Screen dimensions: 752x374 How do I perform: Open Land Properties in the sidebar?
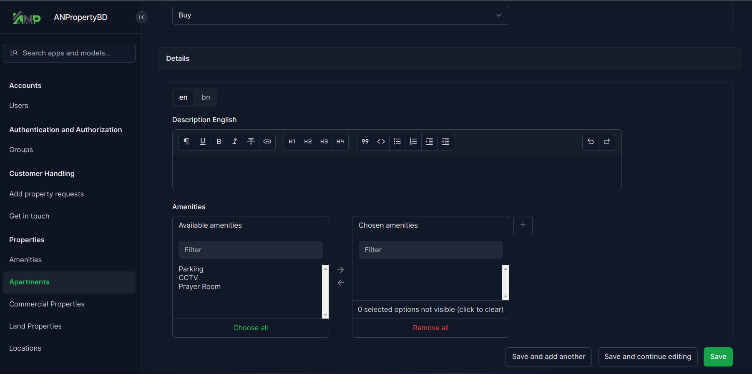tap(35, 326)
